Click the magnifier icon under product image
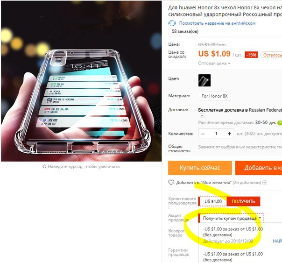The image size is (282, 263). coord(44,167)
